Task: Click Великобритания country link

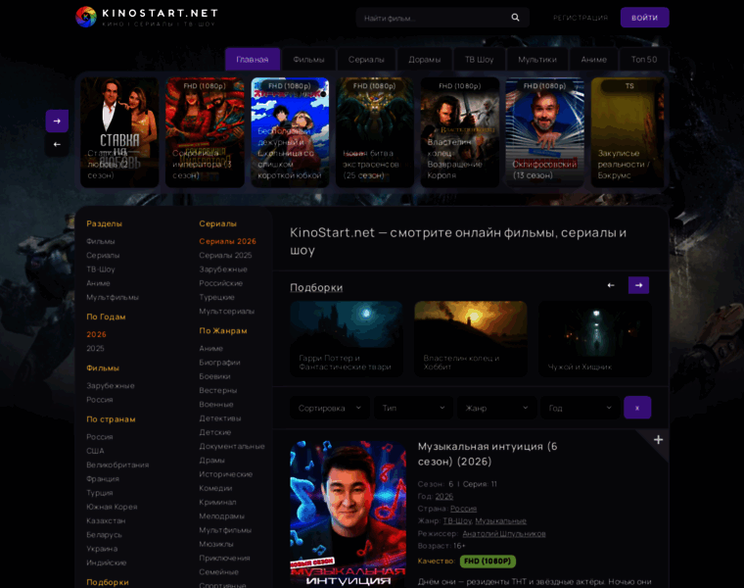Action: coord(117,465)
